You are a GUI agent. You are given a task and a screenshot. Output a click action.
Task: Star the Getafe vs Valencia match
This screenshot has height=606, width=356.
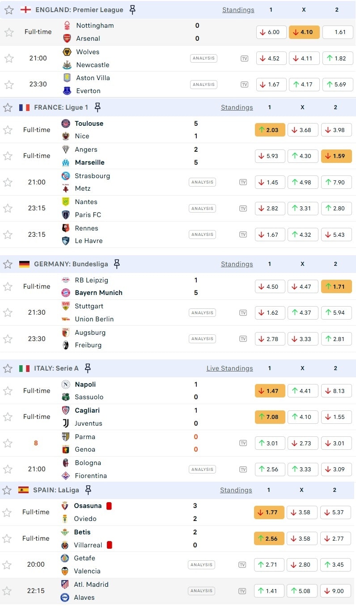click(x=8, y=565)
